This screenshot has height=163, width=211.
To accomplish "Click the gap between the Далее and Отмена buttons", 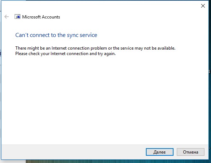I will tap(175, 152).
